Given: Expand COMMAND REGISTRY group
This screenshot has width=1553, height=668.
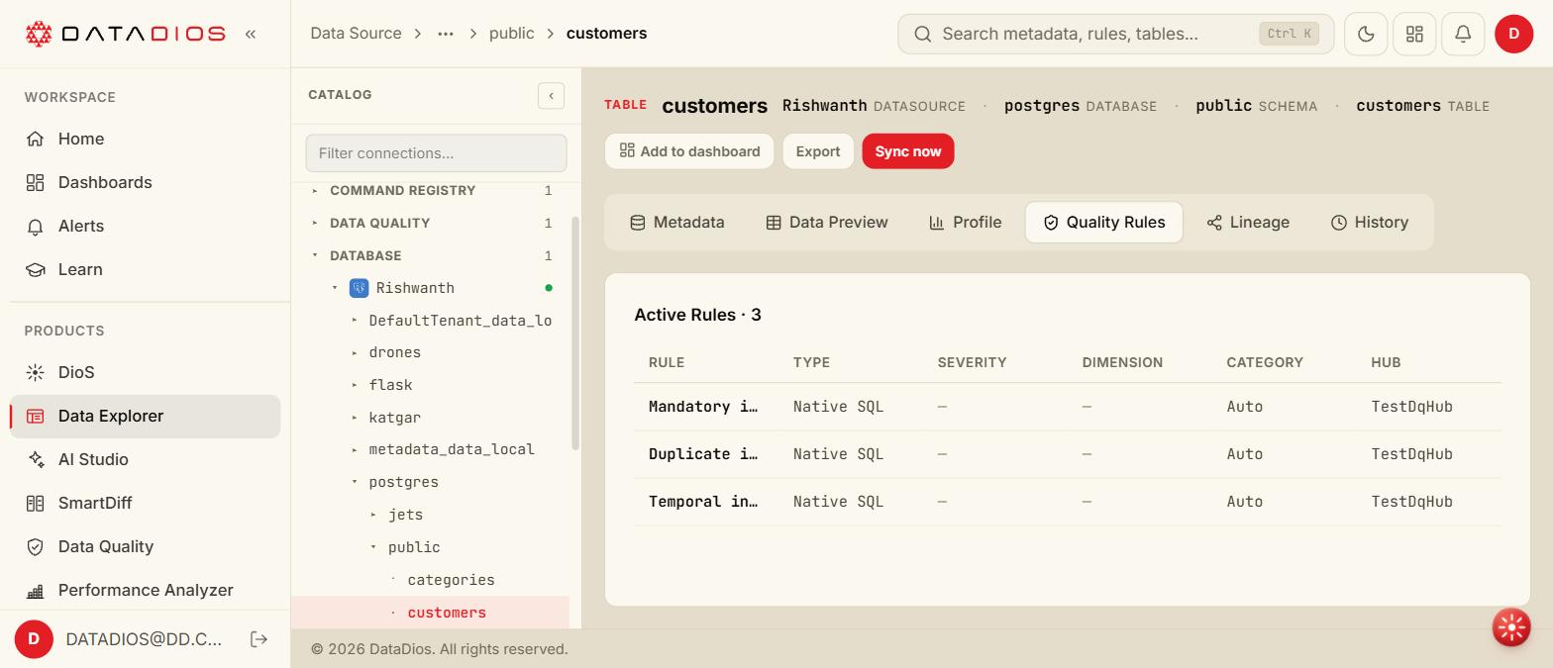Looking at the screenshot, I should [x=315, y=190].
